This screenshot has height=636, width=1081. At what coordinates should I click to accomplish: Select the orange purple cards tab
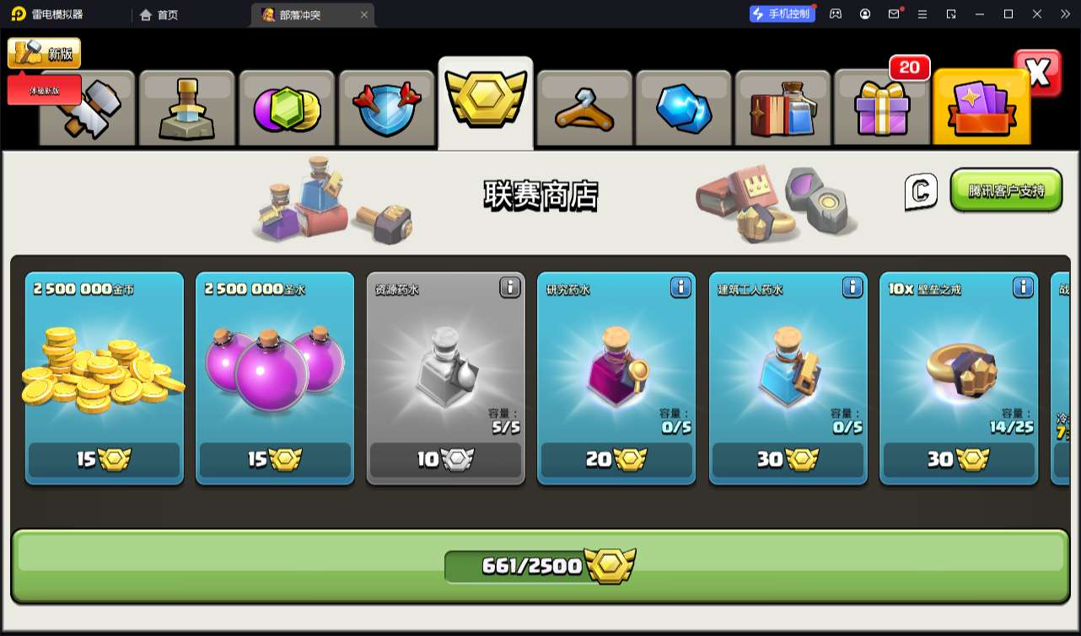coord(982,107)
